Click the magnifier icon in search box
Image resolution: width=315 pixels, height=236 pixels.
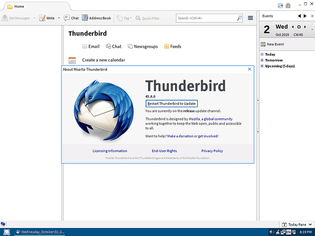point(239,18)
